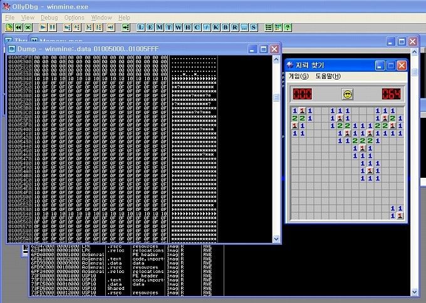
Task: Open CPU window with C button
Action: [197, 27]
